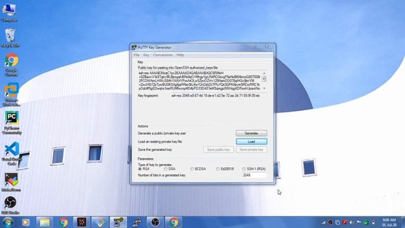Viewport: 405px width, 228px height.
Task: Open the Help menu
Action: click(x=180, y=55)
